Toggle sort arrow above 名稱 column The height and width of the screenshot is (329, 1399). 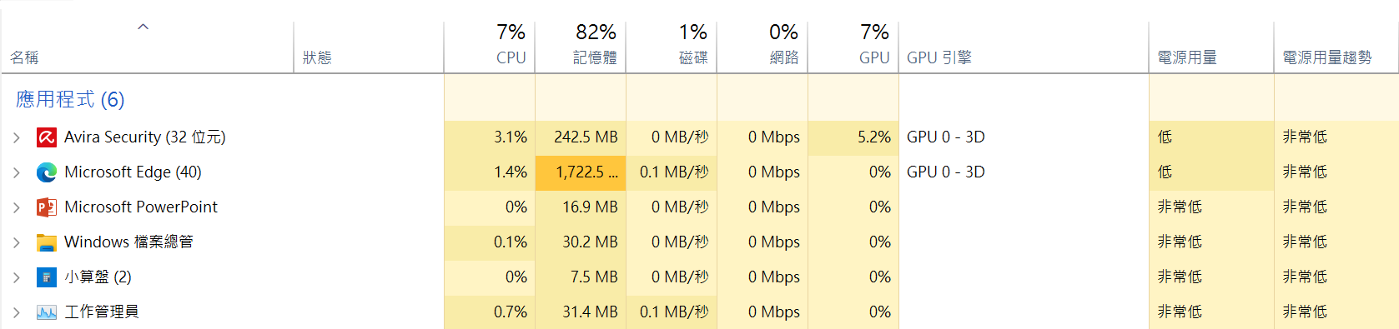[x=143, y=27]
